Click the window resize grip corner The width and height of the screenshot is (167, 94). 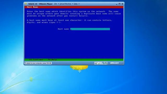pos(123,63)
